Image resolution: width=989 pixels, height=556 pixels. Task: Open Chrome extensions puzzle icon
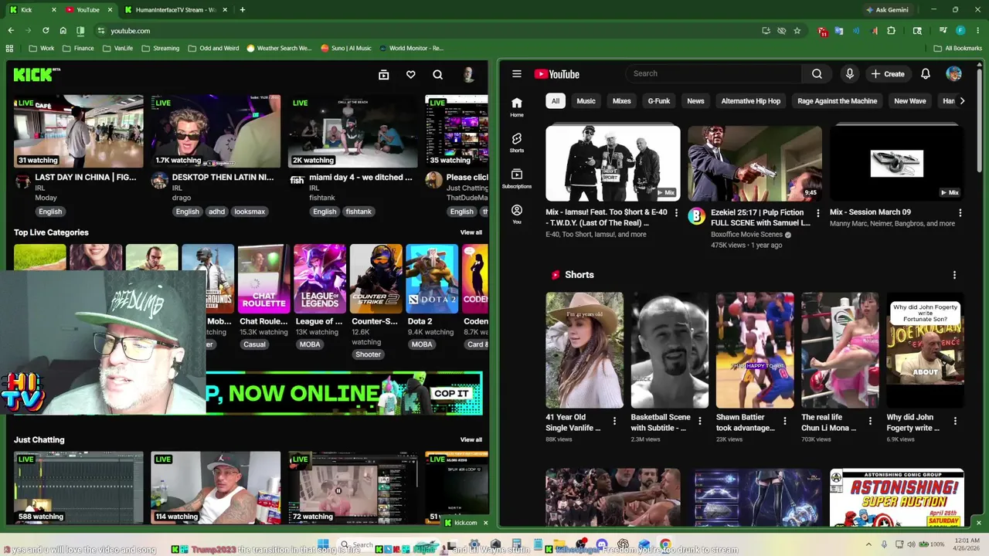pos(891,31)
